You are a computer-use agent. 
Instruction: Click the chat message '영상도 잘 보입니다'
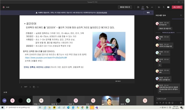165,28
